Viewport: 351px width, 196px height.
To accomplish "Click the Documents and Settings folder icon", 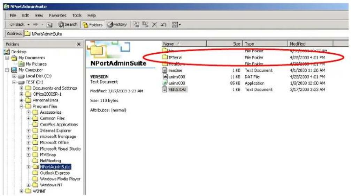I will (28, 88).
